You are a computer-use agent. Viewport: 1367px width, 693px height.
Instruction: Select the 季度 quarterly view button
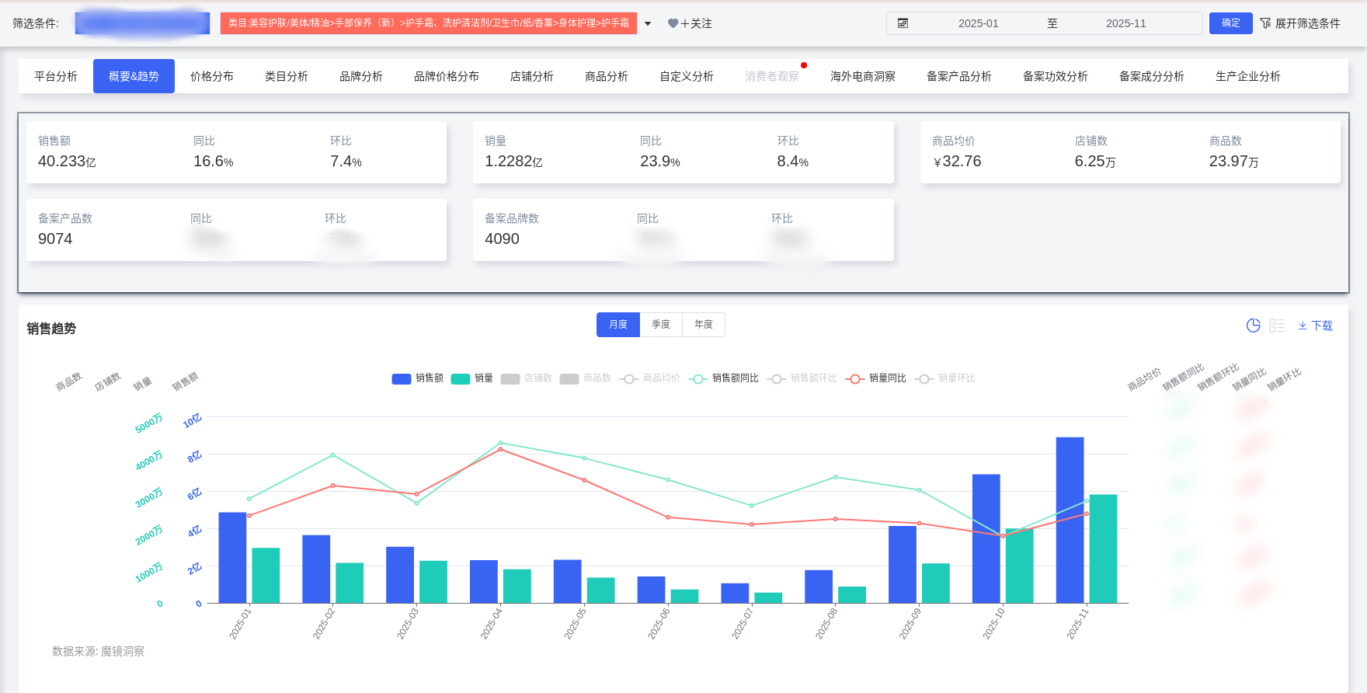660,325
